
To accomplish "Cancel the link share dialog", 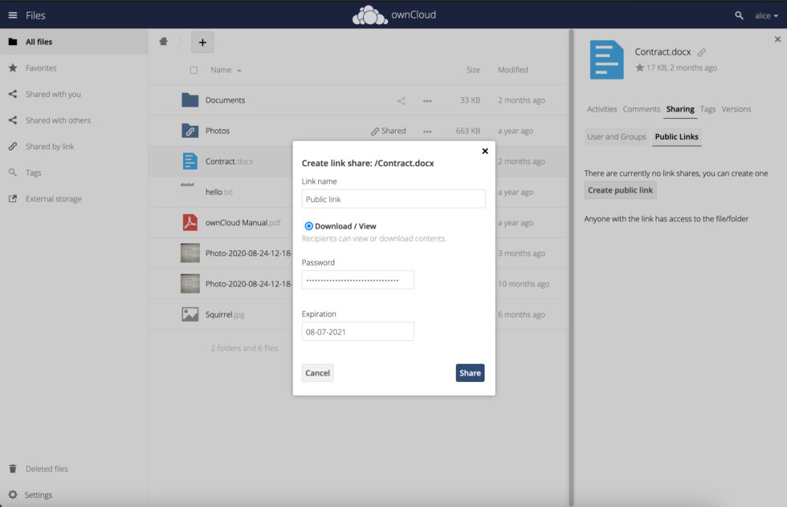I will (x=317, y=372).
